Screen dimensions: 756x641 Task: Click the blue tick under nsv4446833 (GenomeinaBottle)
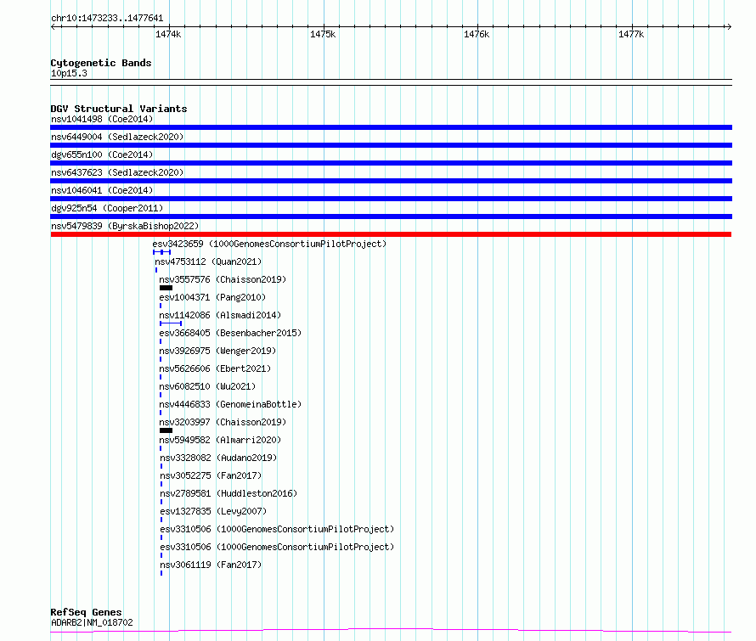coord(161,413)
